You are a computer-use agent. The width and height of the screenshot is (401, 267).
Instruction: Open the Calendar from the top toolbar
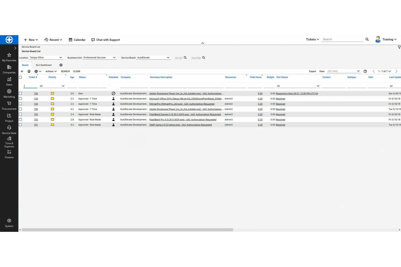77,40
